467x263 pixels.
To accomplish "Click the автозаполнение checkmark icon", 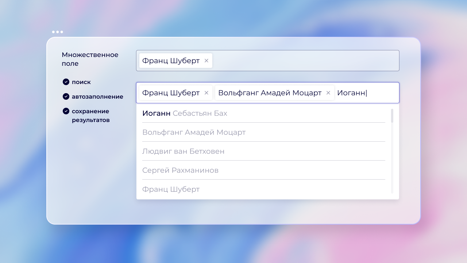I will pyautogui.click(x=66, y=96).
